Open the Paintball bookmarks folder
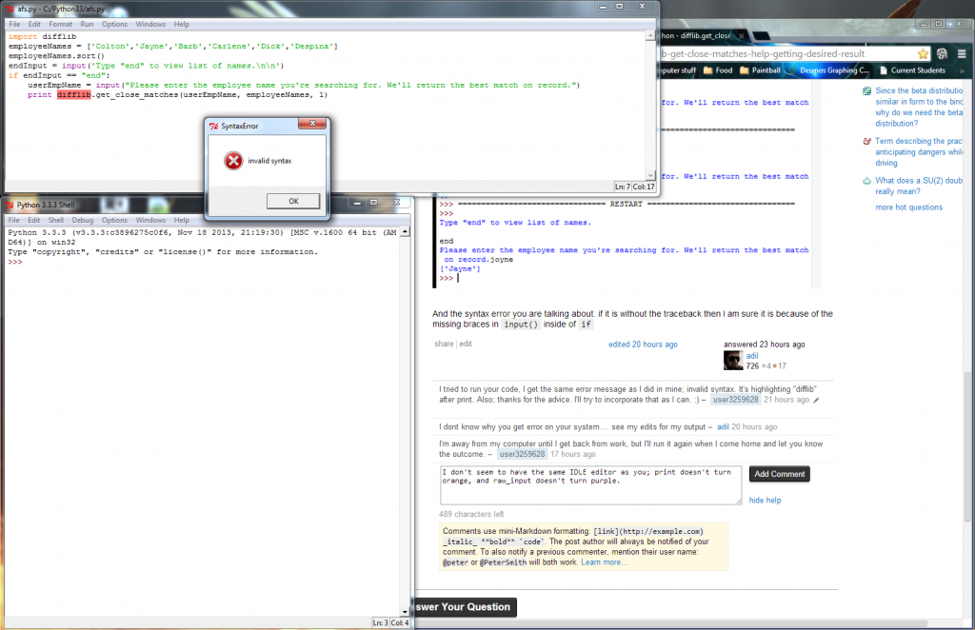 (767, 70)
